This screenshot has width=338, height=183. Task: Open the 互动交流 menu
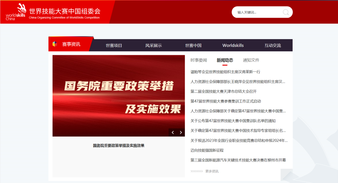[273, 45]
